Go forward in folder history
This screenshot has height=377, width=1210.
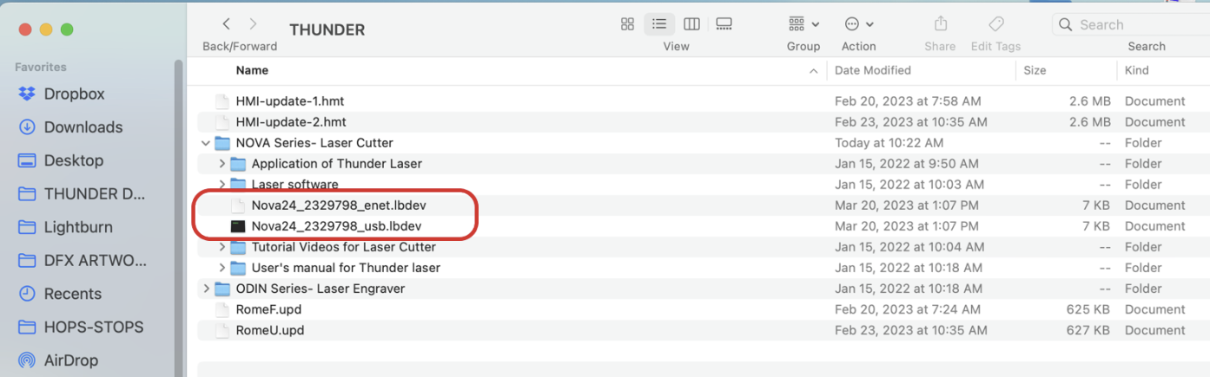[x=253, y=24]
